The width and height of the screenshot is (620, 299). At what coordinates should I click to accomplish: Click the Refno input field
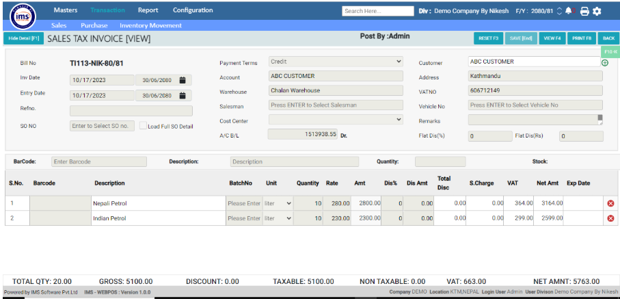pos(131,110)
